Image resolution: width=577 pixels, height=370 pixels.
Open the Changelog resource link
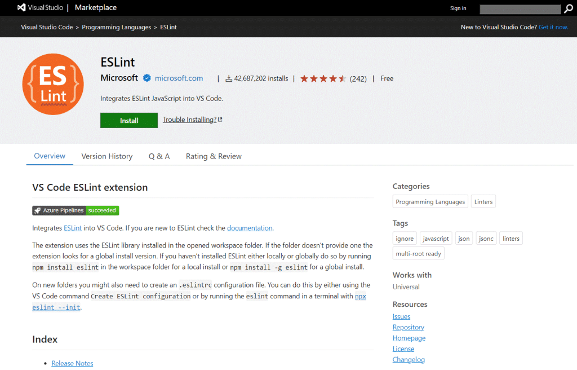coord(409,359)
